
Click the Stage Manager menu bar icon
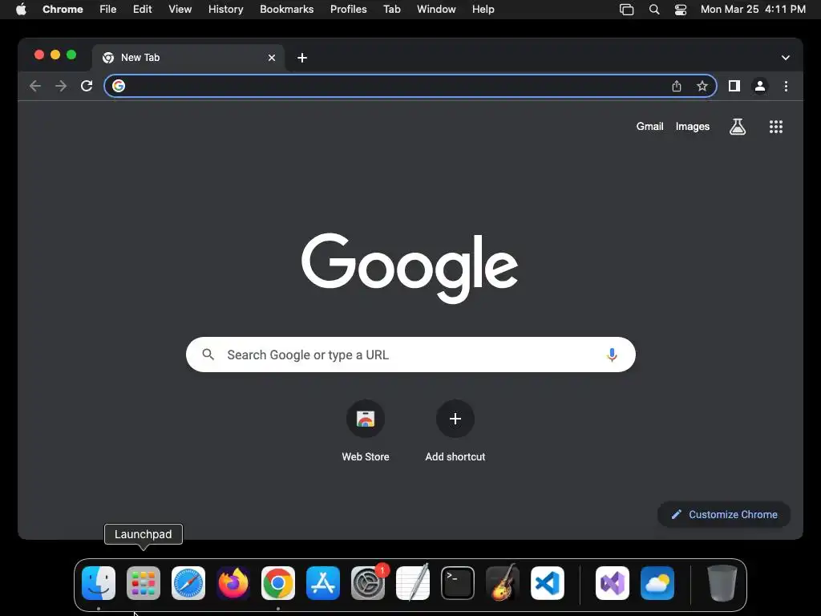click(626, 10)
